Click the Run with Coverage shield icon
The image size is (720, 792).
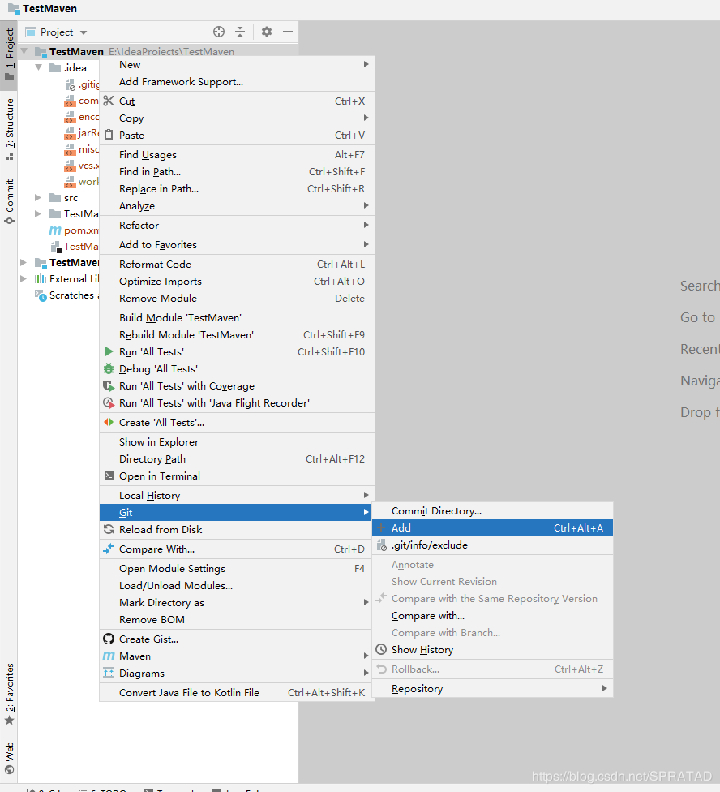[x=109, y=386]
